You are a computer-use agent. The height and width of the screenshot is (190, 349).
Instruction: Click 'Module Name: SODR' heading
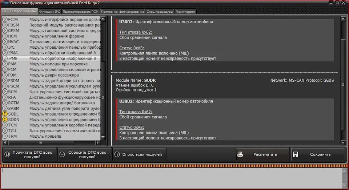[136, 80]
